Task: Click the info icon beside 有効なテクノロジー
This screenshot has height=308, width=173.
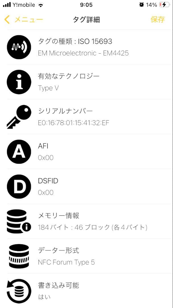Action: pos(19,82)
